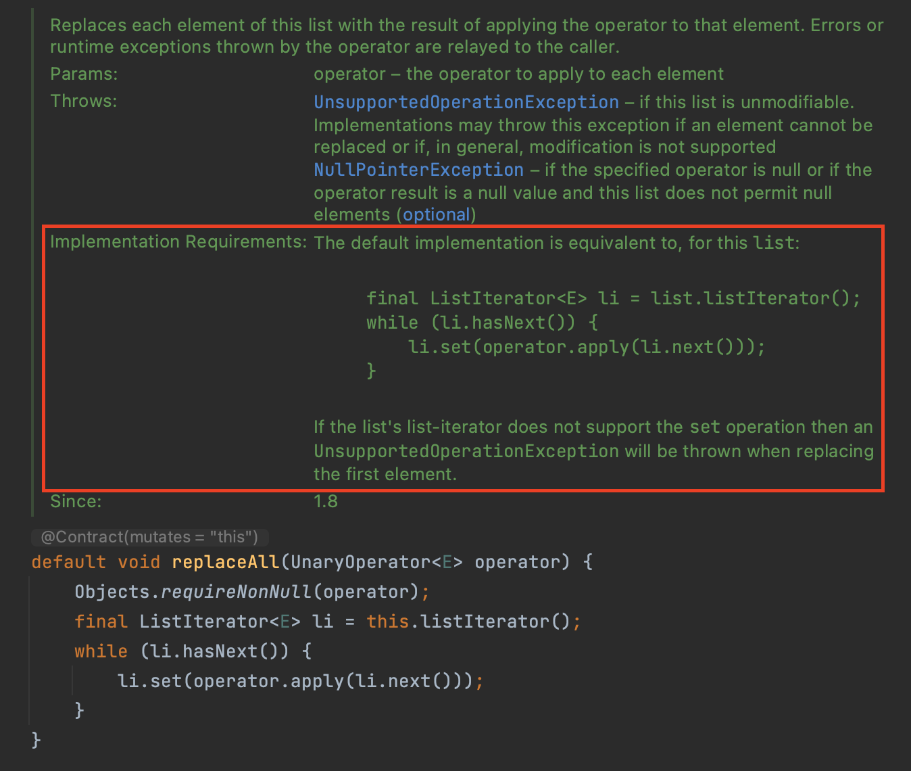Click the 'while' keyword in the method code

101,651
